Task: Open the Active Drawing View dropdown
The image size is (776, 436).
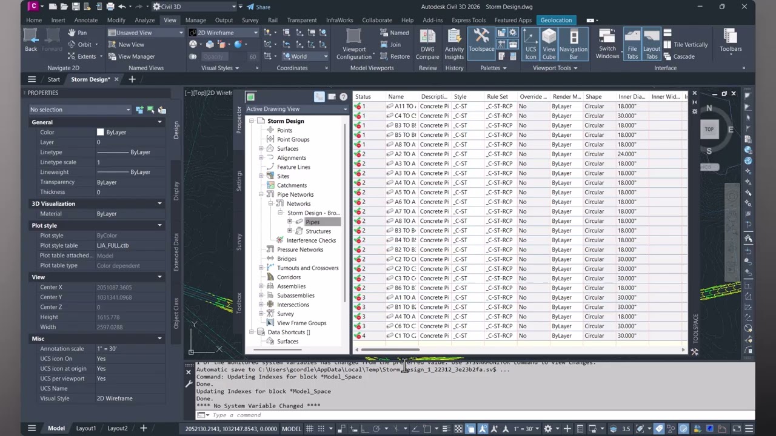Action: click(296, 109)
